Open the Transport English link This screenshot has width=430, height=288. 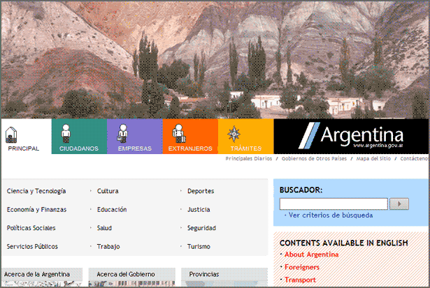(301, 280)
